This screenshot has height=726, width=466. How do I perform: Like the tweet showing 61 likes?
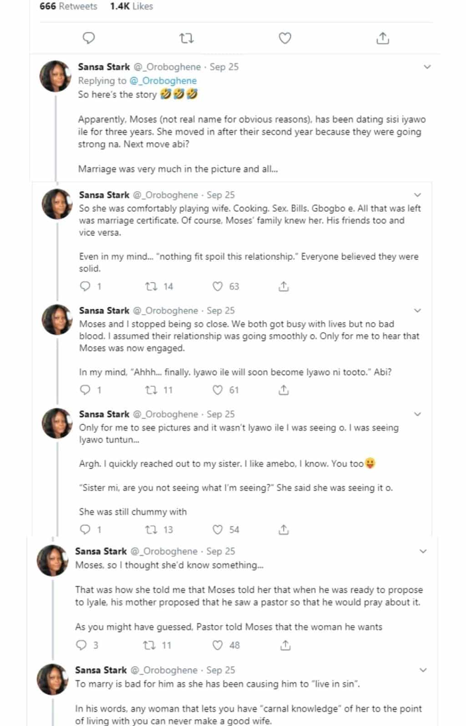pyautogui.click(x=218, y=390)
